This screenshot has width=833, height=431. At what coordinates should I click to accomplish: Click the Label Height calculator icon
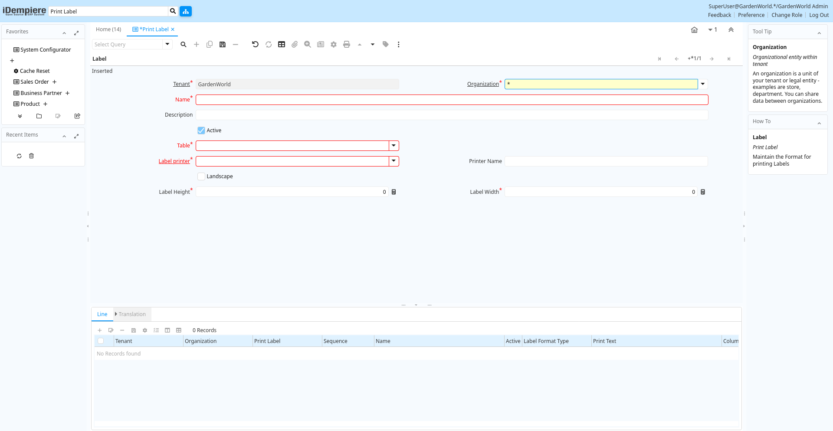394,192
